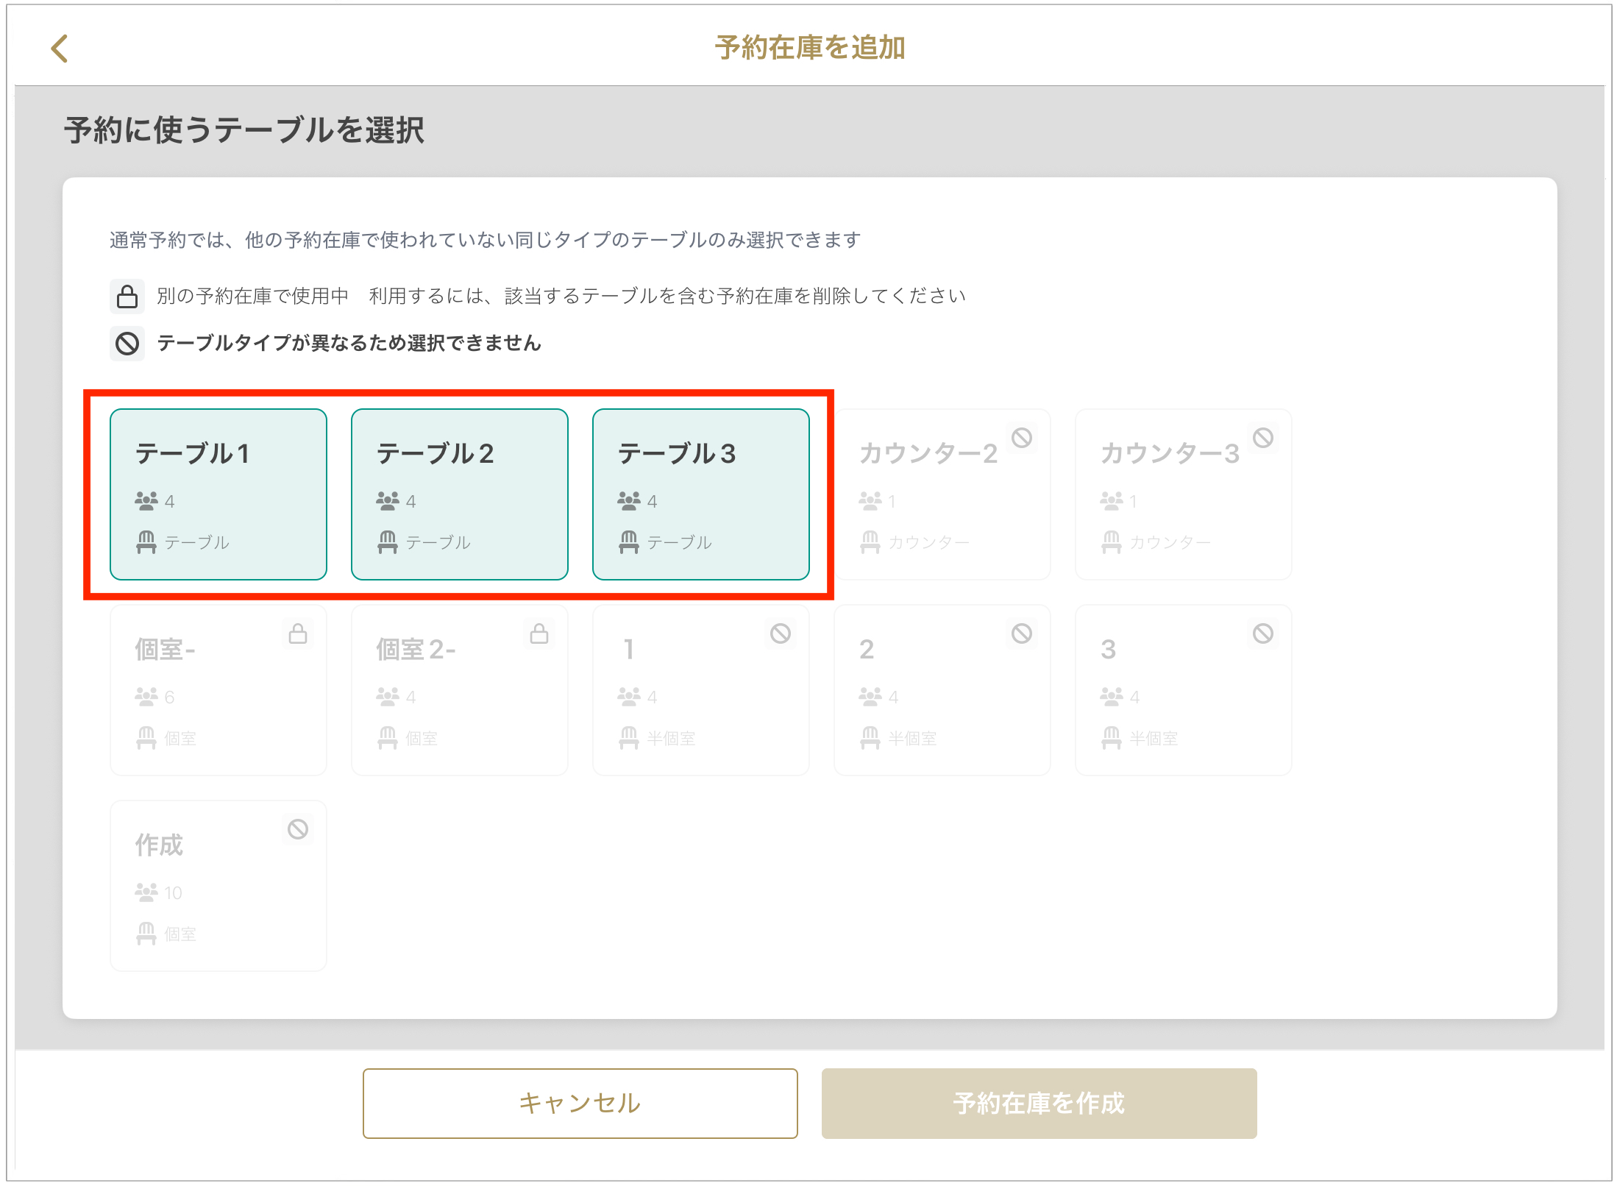Screen dimensions: 1617x1186
Task: Click prohibited icon on half-private room 1 card
Action: [x=781, y=634]
